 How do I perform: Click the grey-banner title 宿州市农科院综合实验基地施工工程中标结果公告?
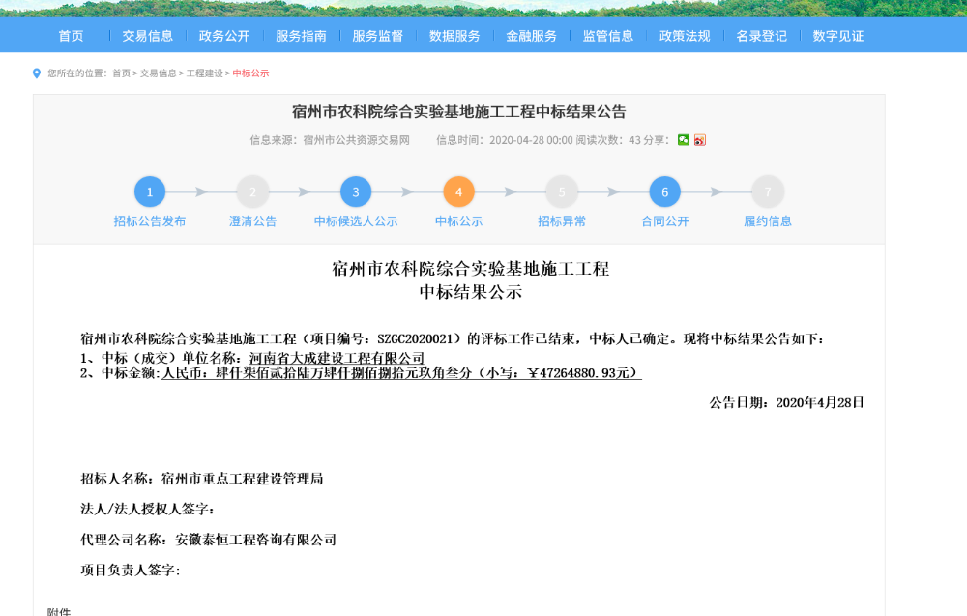[x=458, y=111]
